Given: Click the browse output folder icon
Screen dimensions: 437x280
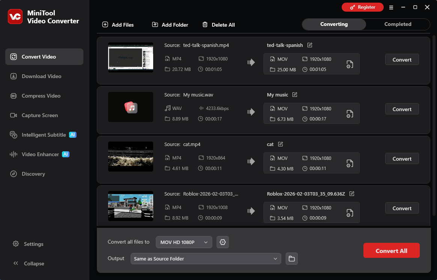Looking at the screenshot, I should pos(291,259).
